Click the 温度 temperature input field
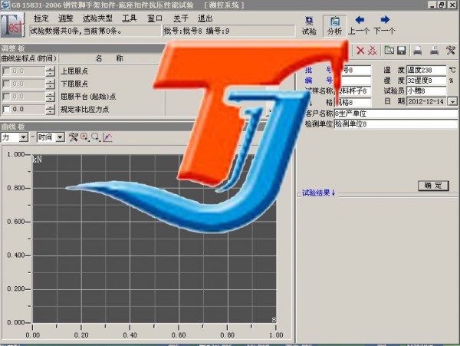The image size is (460, 346). coord(426,70)
